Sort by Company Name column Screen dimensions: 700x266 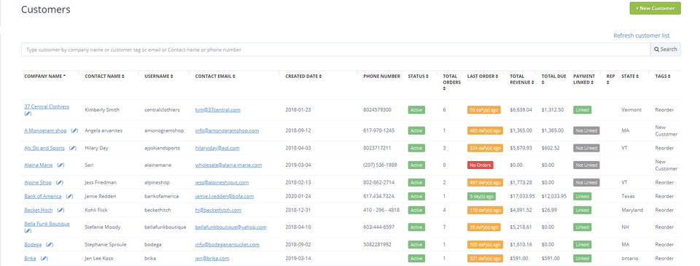coord(44,77)
